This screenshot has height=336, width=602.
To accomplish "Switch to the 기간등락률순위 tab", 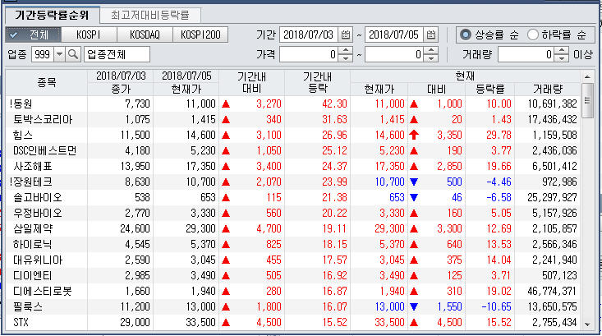I will pos(53,15).
